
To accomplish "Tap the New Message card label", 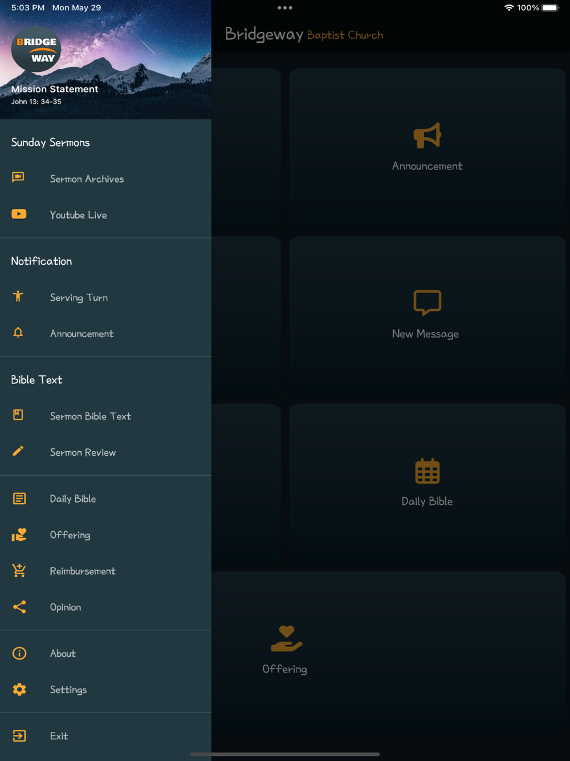I will pos(426,334).
